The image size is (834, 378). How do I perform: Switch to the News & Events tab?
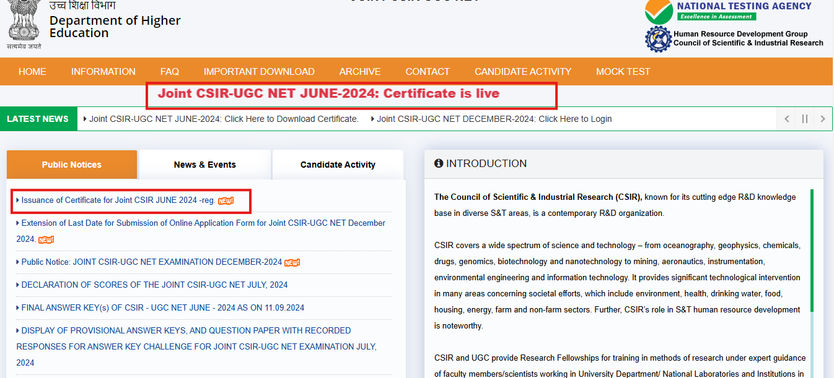(205, 164)
